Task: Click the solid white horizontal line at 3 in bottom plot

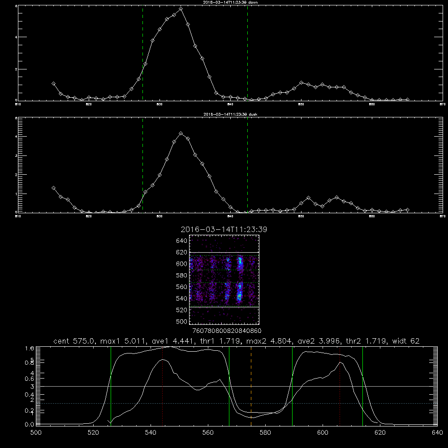Action: (237, 386)
